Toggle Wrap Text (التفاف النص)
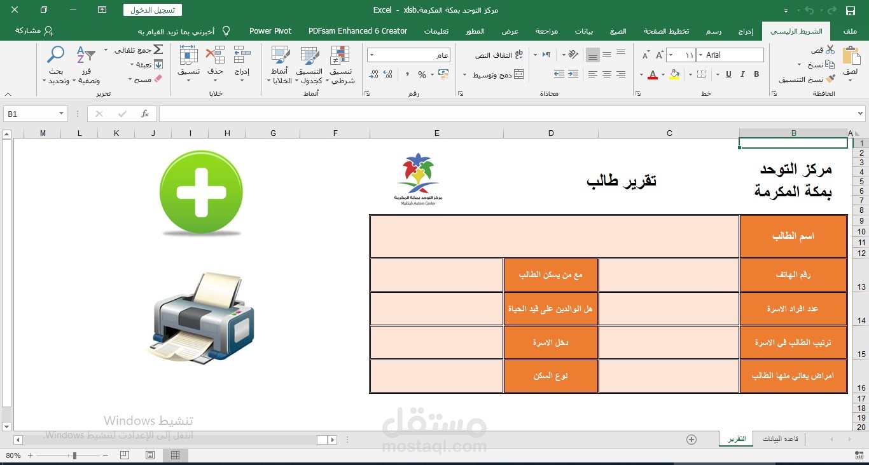This screenshot has width=869, height=465. 499,55
